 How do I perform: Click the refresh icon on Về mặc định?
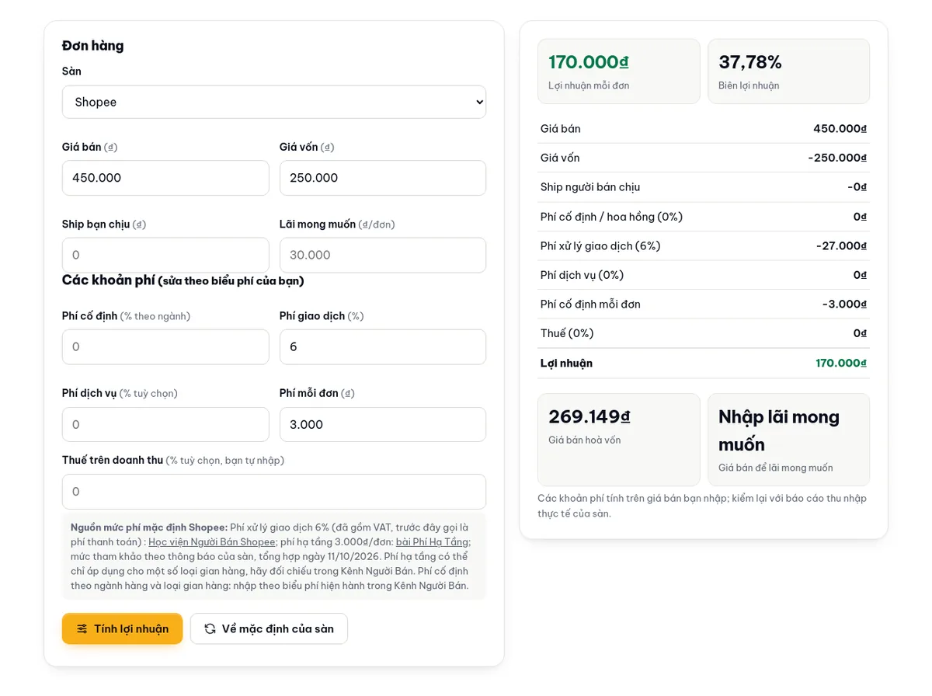210,629
